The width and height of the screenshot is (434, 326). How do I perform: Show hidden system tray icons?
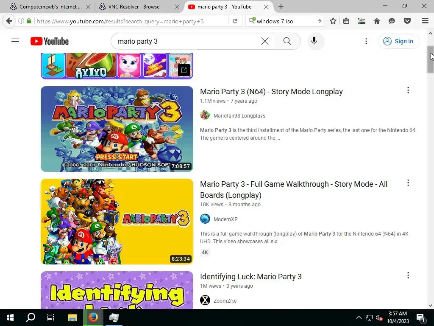359,318
